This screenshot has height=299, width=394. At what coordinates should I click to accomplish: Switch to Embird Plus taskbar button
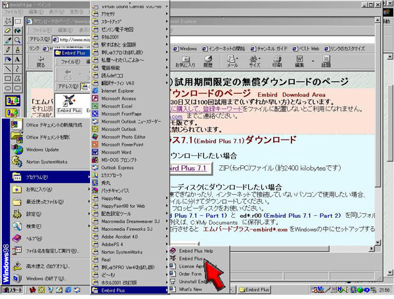pos(254,290)
